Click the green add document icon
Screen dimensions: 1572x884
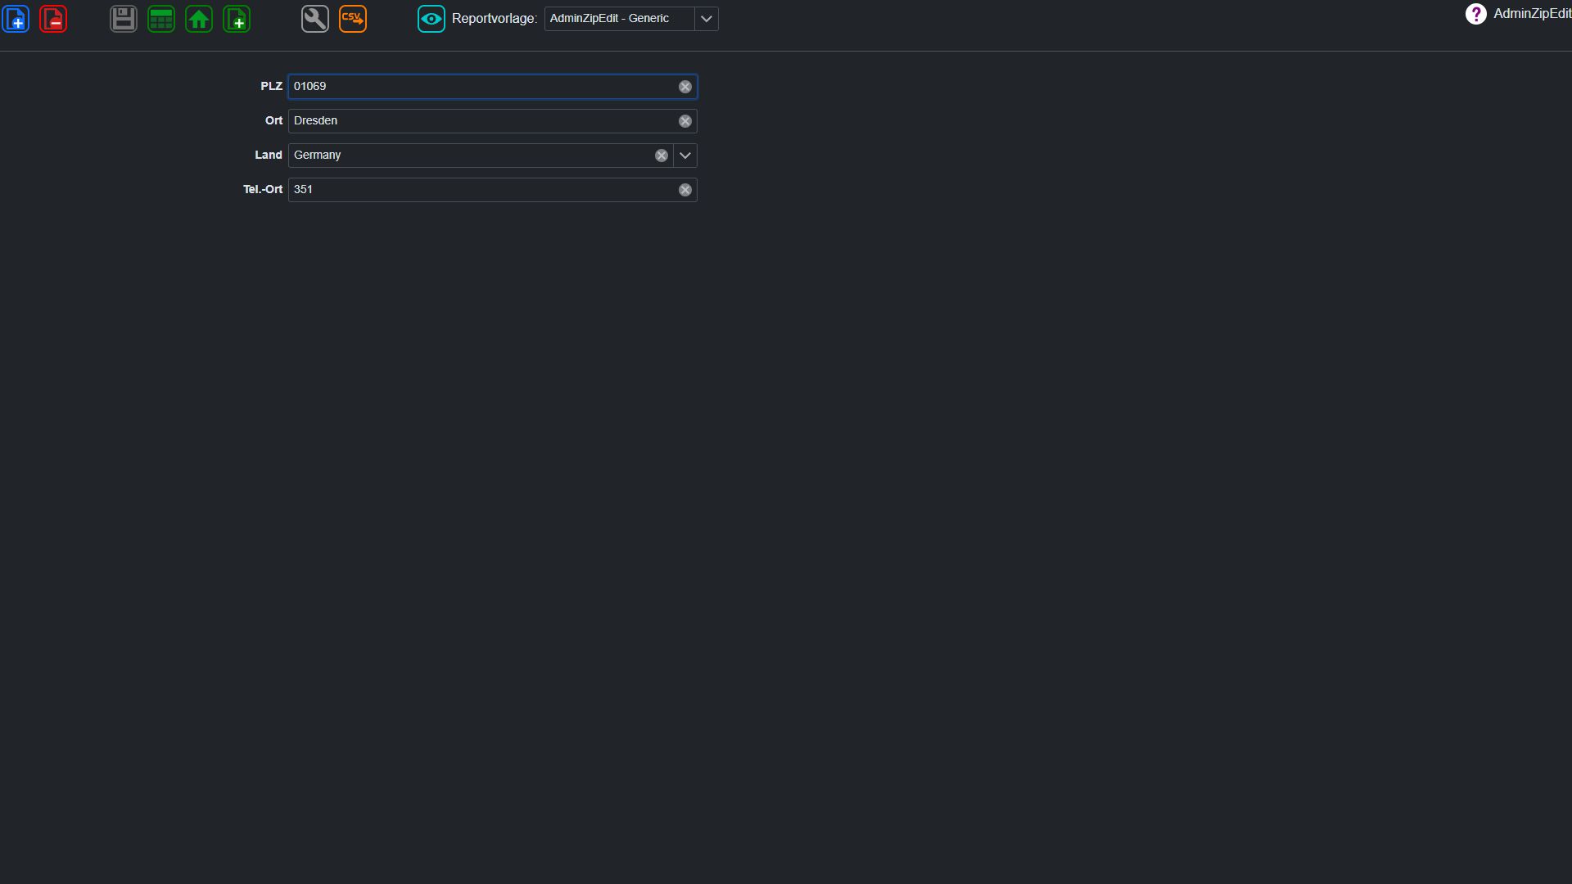237,19
